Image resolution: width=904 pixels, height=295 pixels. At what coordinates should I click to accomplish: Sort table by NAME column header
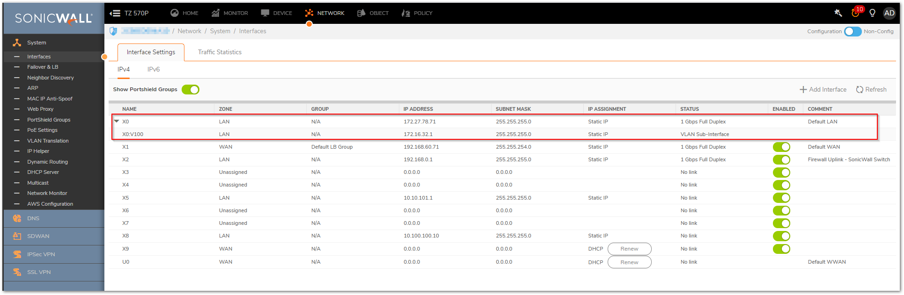pos(129,109)
